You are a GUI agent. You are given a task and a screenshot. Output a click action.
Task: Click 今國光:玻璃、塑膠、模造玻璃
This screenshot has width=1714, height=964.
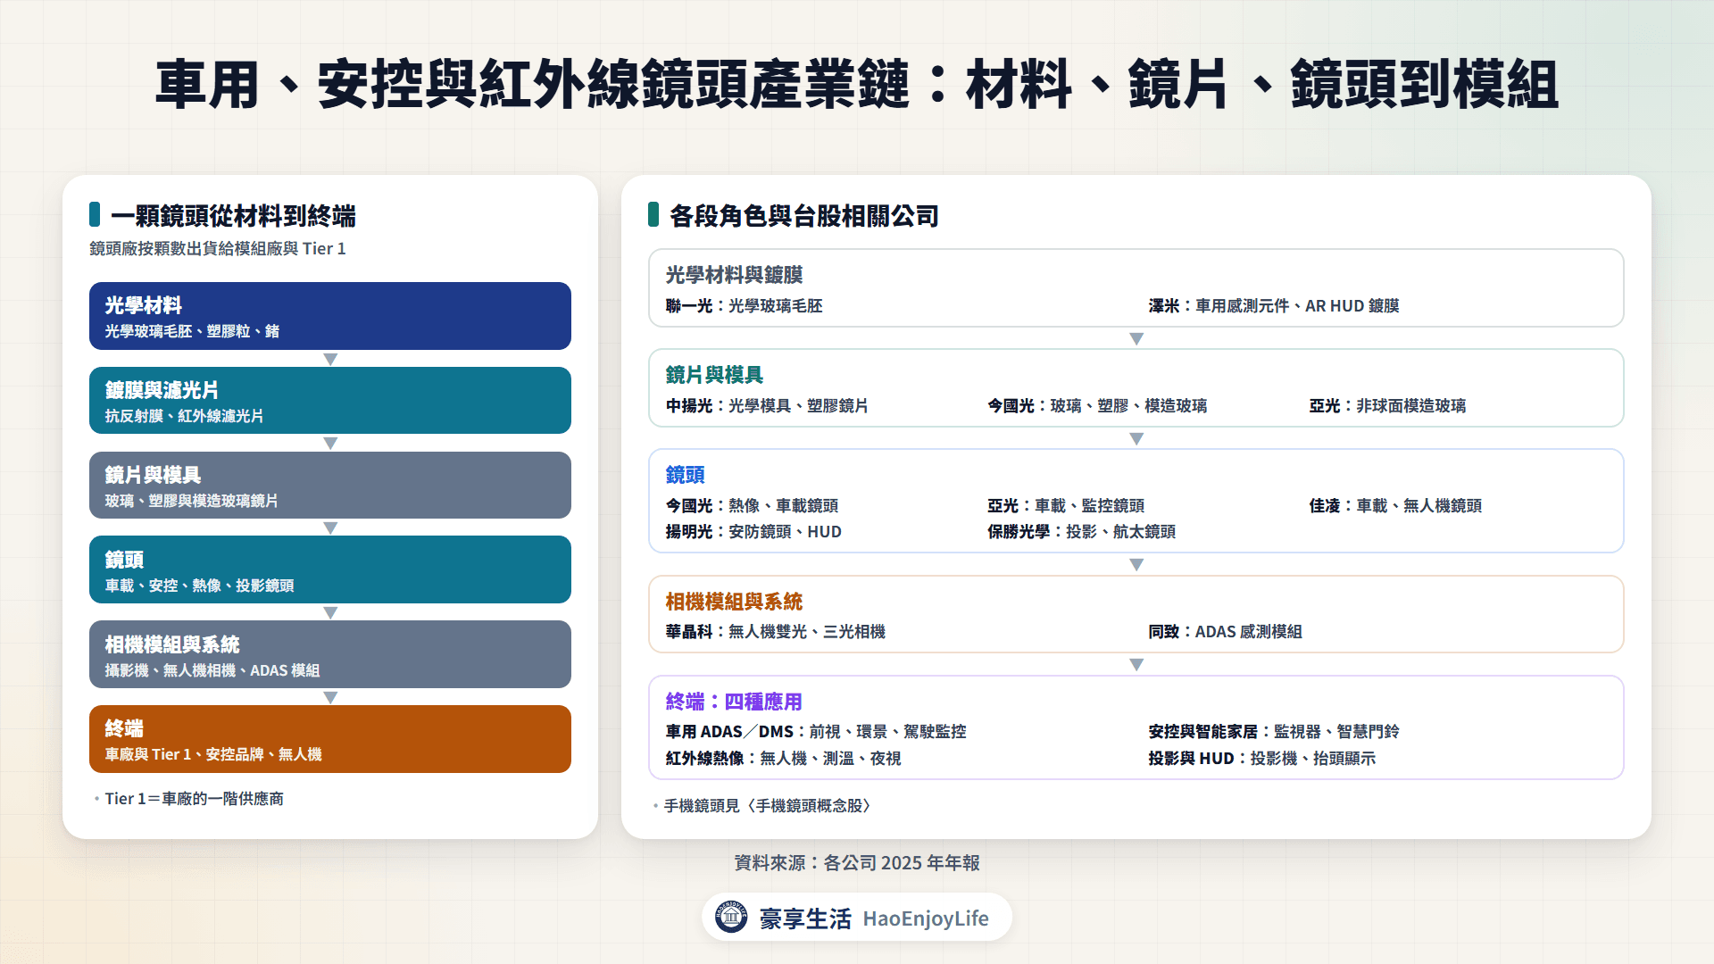coord(1097,406)
